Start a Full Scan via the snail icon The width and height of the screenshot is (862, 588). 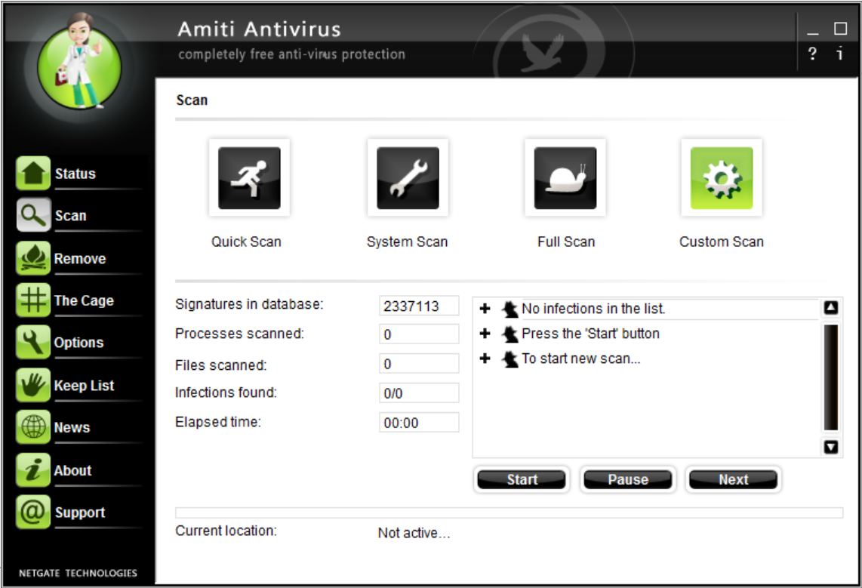click(x=565, y=177)
